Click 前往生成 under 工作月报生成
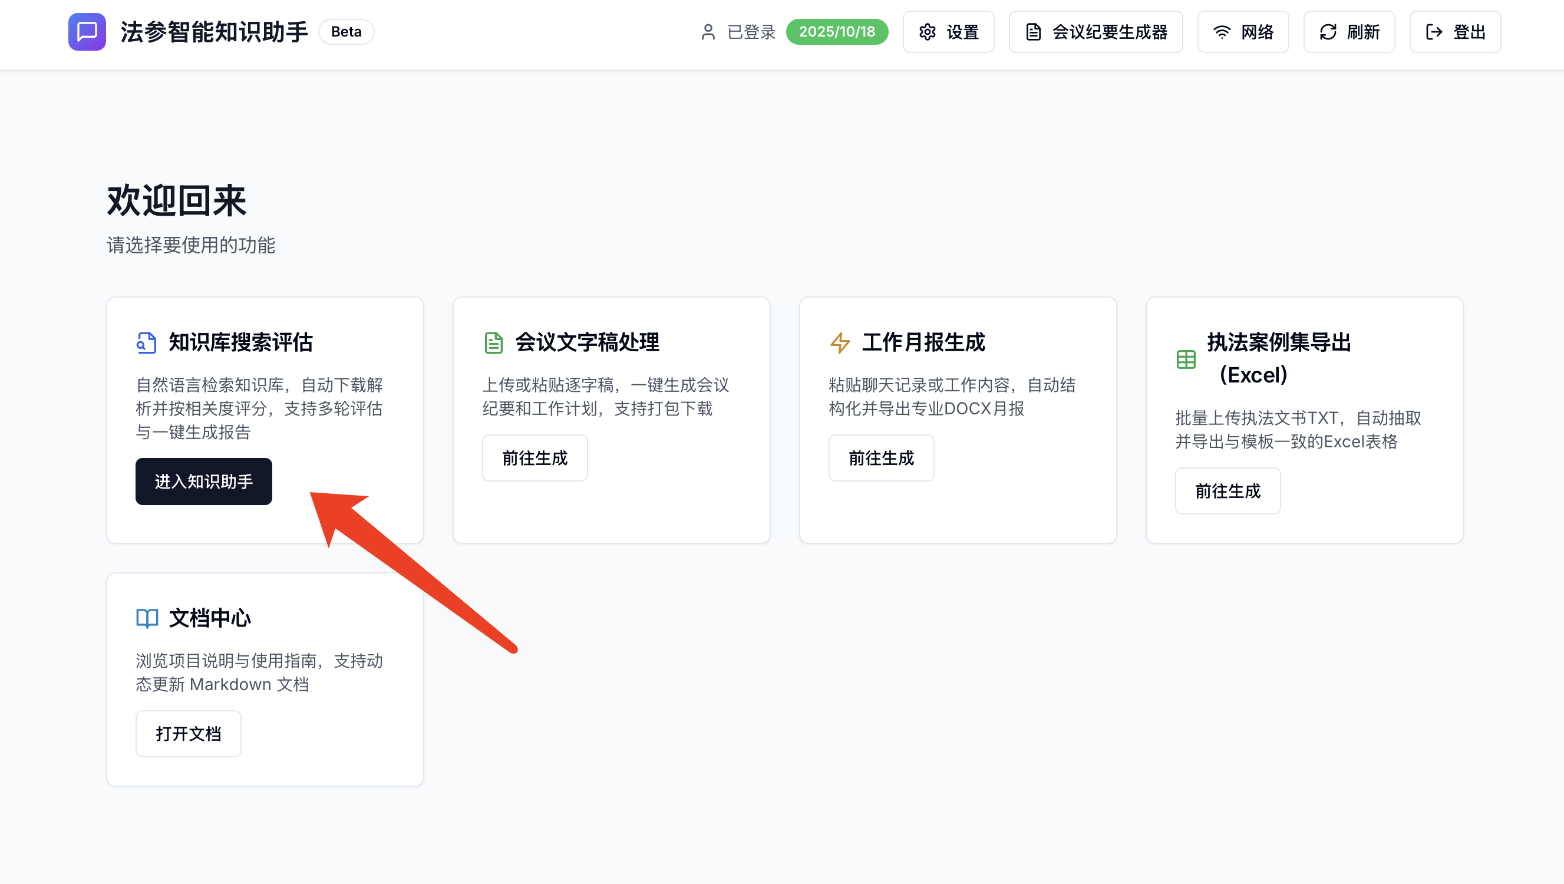This screenshot has width=1564, height=884. click(881, 458)
